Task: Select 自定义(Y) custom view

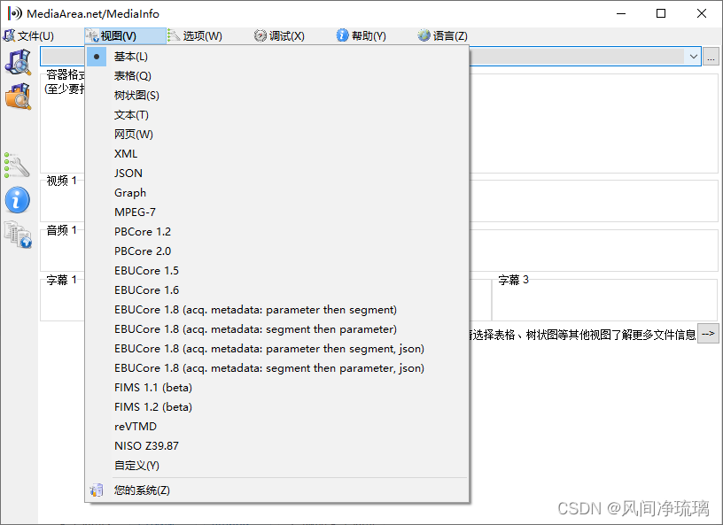Action: click(276, 466)
